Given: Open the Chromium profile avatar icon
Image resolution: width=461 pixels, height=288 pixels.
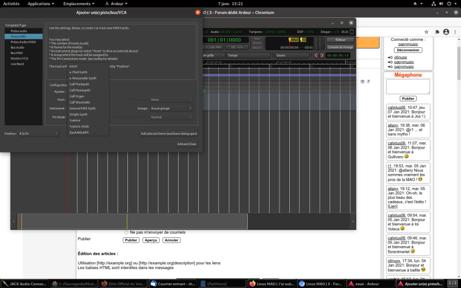Looking at the screenshot, I should pyautogui.click(x=446, y=32).
